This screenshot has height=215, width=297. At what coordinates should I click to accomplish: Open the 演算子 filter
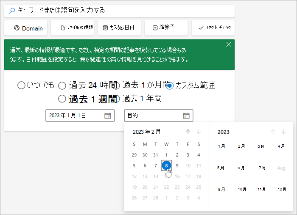166,28
